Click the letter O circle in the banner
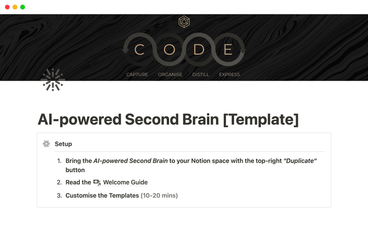Image resolution: width=368 pixels, height=230 pixels. point(169,50)
